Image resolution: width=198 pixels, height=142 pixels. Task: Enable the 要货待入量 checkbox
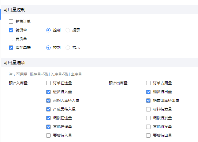pyautogui.click(x=48, y=135)
